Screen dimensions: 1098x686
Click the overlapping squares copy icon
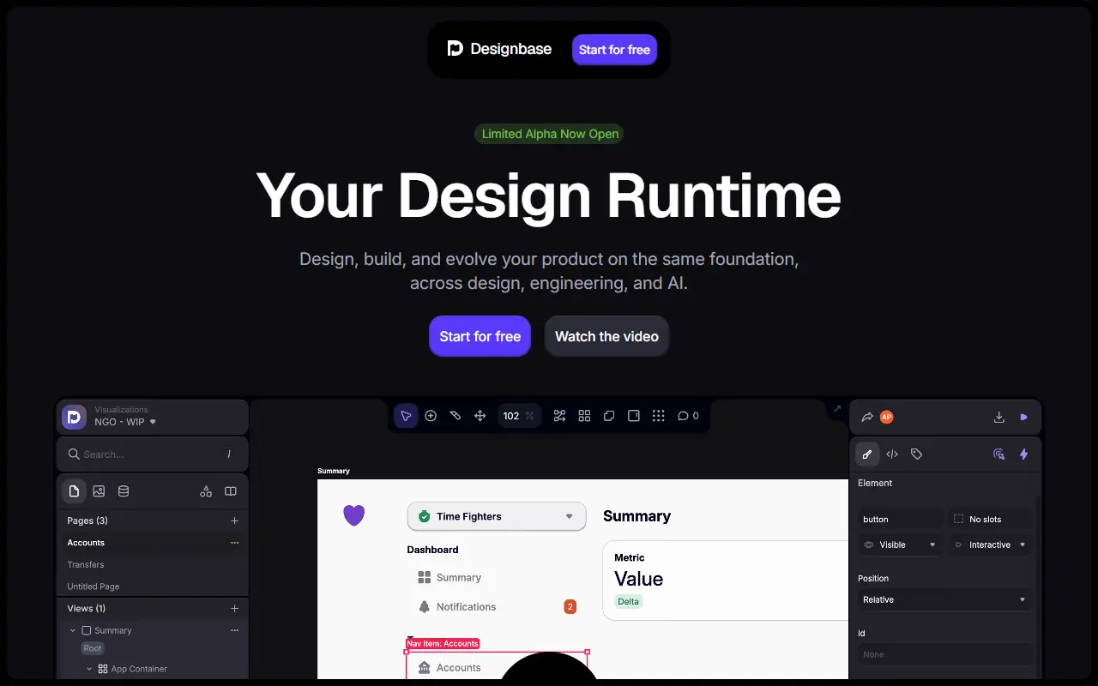click(x=609, y=416)
